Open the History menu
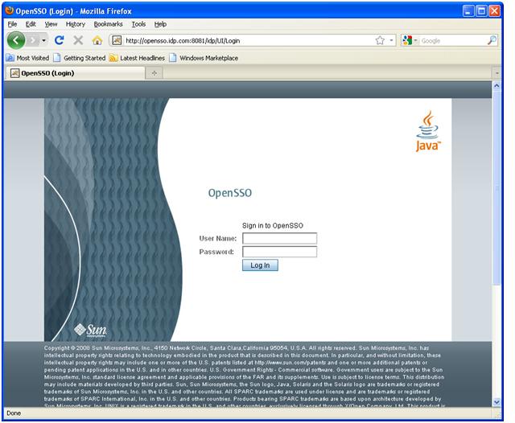 click(x=75, y=24)
